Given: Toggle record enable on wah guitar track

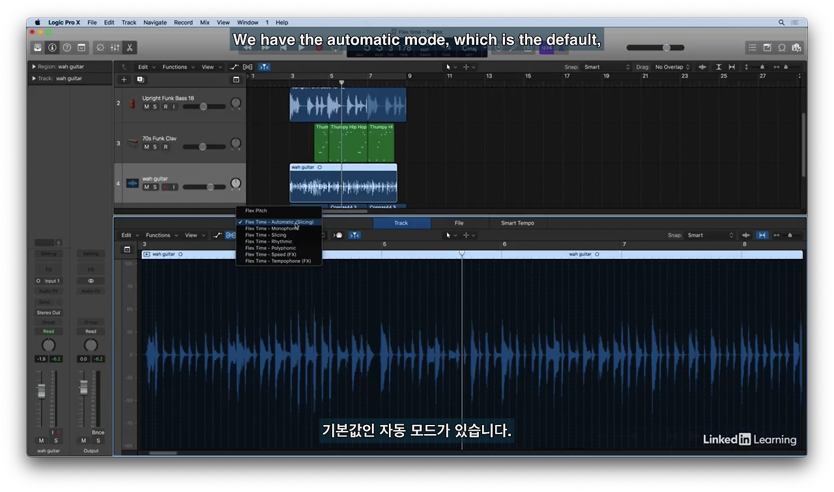Looking at the screenshot, I should point(165,187).
